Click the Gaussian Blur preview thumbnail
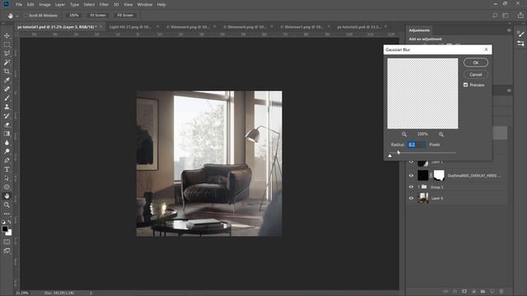 (x=422, y=94)
